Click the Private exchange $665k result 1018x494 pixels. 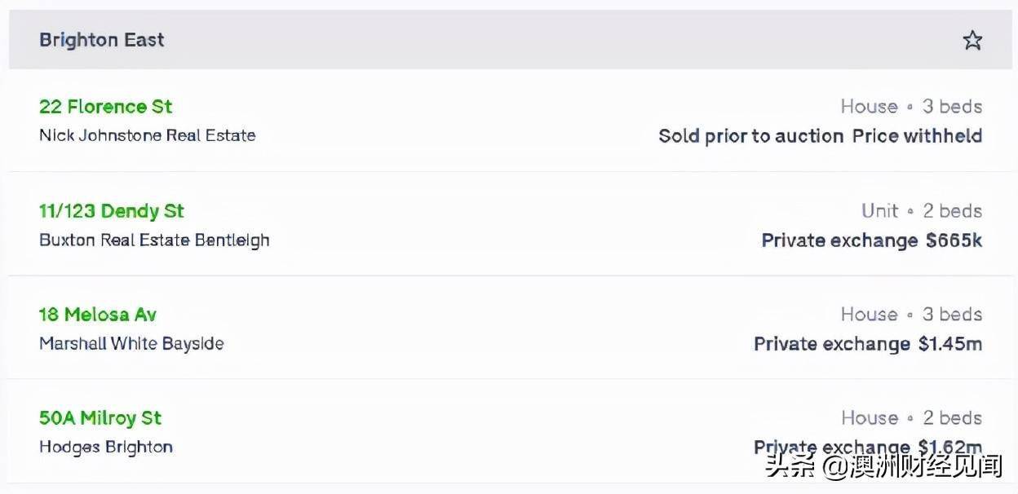(872, 240)
